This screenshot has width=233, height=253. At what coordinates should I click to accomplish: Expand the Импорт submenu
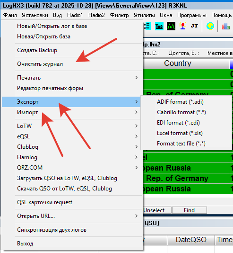tap(71, 112)
